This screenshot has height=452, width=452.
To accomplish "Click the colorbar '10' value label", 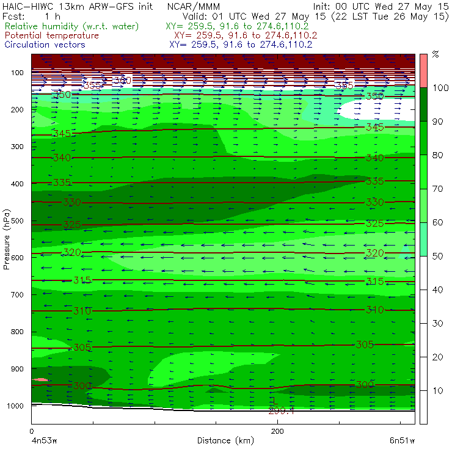I will [x=437, y=391].
